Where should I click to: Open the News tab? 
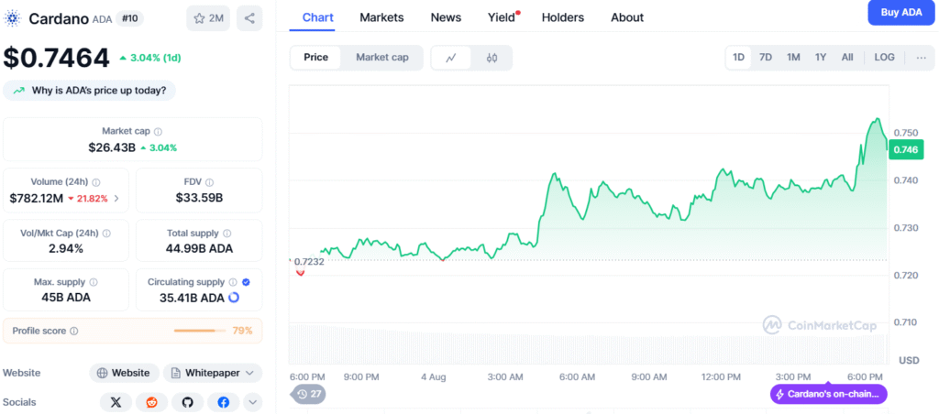446,18
